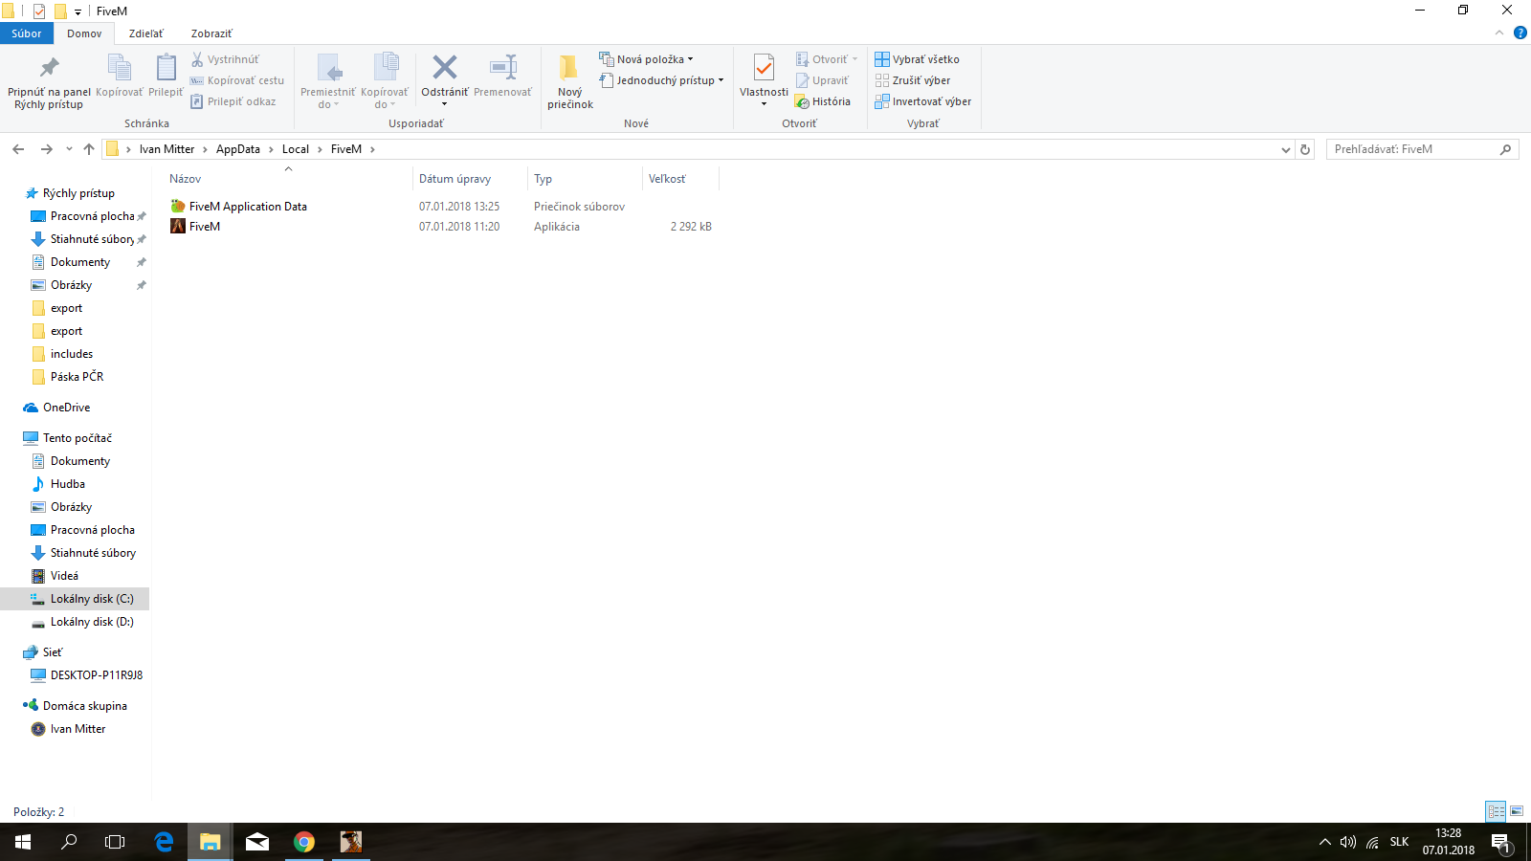Click the back navigation arrow
1531x861 pixels.
[x=18, y=149]
